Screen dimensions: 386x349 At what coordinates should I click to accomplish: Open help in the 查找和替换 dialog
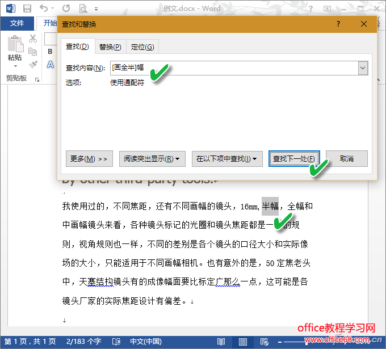(338, 24)
